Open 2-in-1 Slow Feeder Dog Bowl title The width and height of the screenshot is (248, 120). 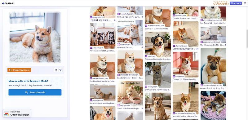pos(129,108)
